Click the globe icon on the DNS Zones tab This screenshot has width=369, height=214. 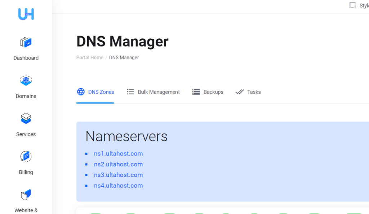81,92
